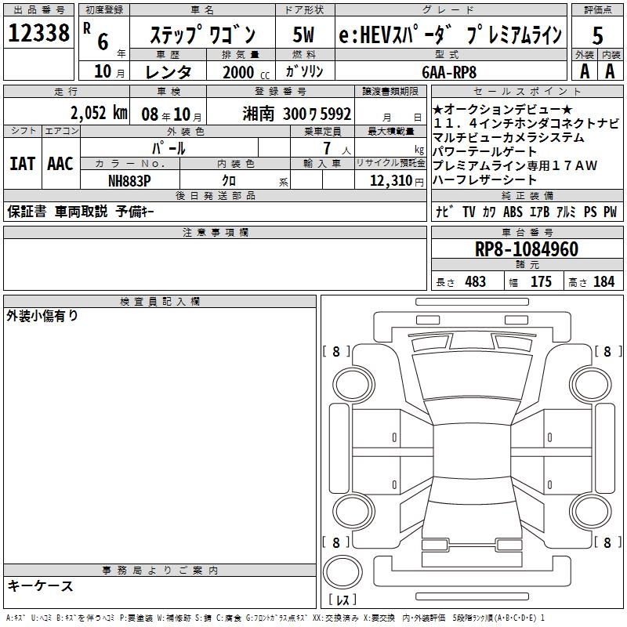Select the later-shipped parts line 保証書 車両取説 予備キー
This screenshot has height=627, width=627.
click(x=81, y=211)
